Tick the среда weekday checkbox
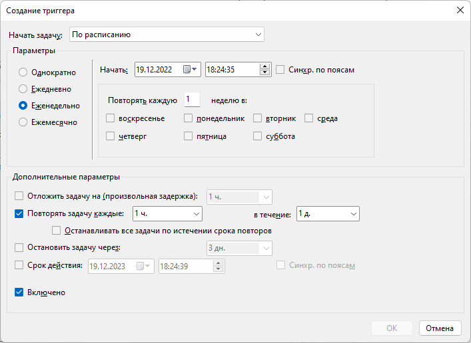 click(x=309, y=118)
